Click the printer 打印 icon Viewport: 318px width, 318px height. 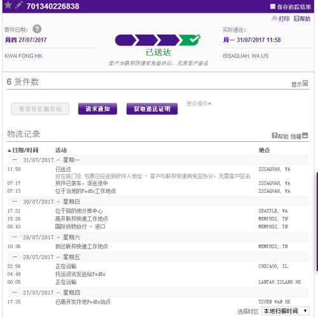coord(275,18)
